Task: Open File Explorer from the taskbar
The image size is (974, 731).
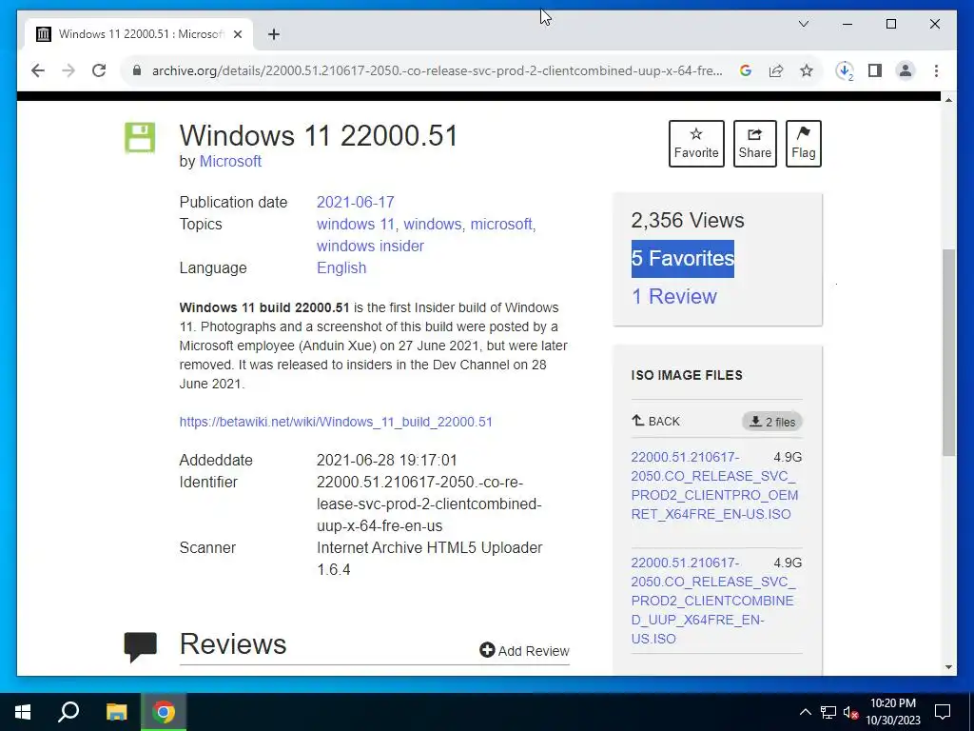Action: point(116,712)
